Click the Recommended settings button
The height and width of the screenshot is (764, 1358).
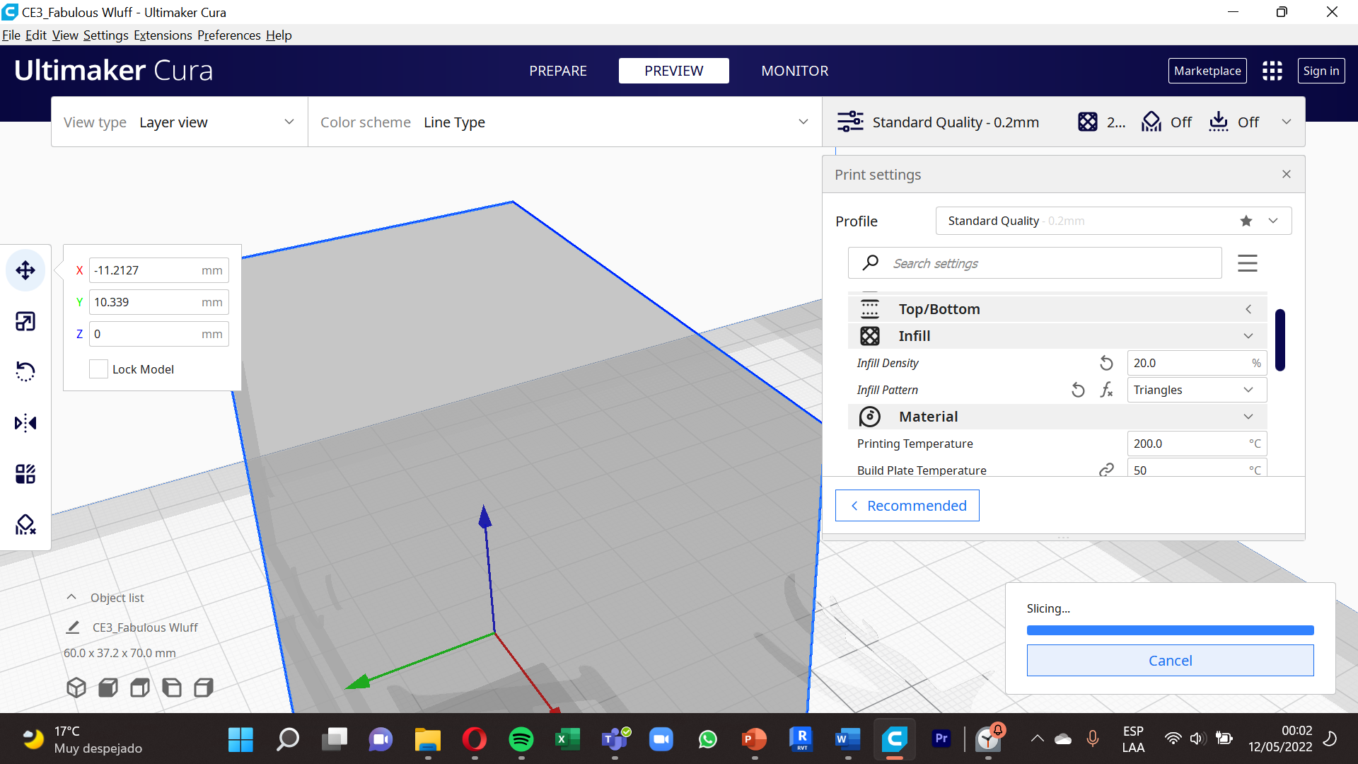(x=907, y=505)
